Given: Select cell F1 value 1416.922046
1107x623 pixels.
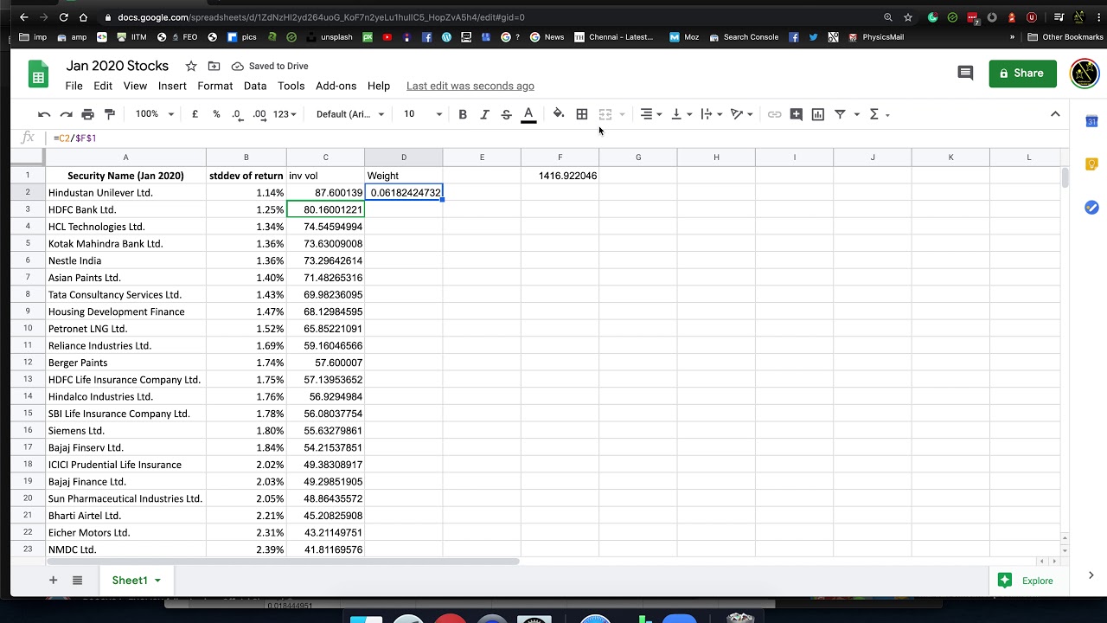Looking at the screenshot, I should (x=560, y=176).
